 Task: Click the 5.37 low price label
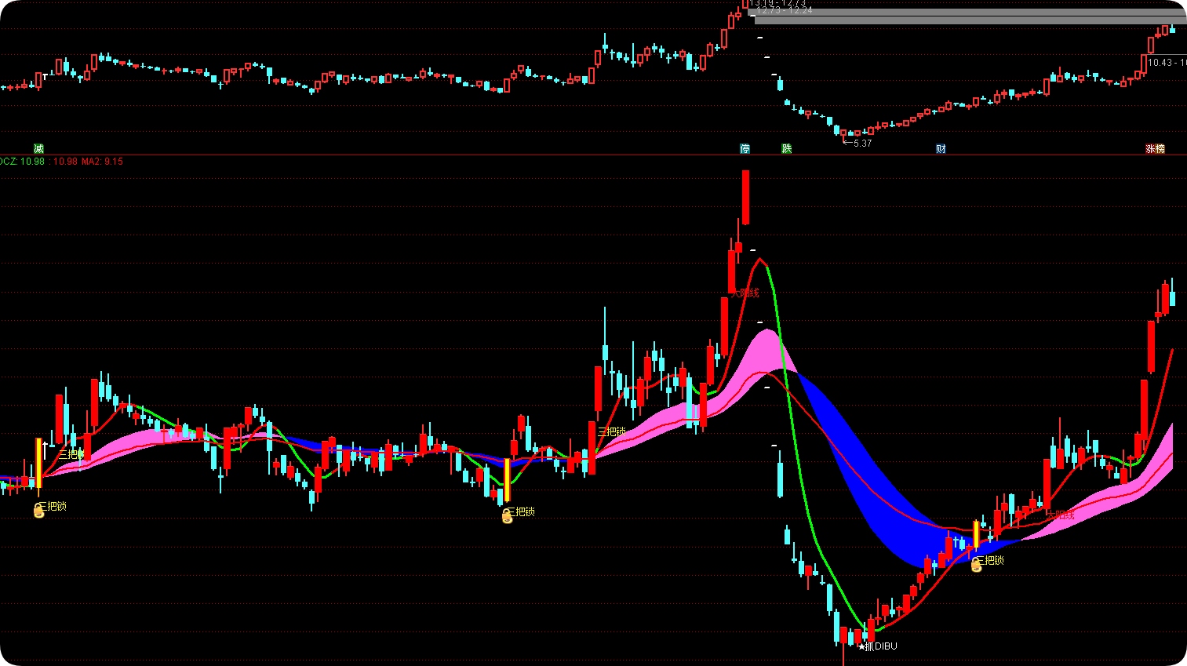point(862,144)
